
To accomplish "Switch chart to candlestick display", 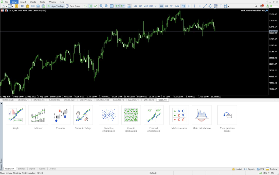I will [x=90, y=6].
